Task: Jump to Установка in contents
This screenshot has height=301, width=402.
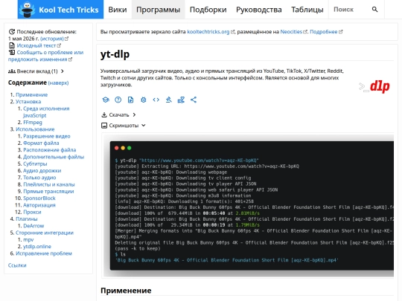Action: (x=28, y=102)
